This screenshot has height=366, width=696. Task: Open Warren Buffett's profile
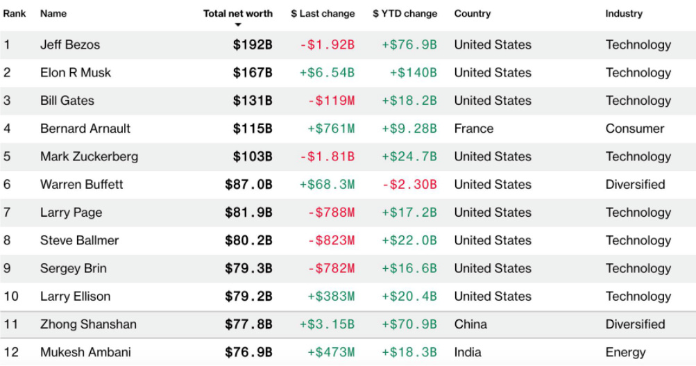pos(82,184)
